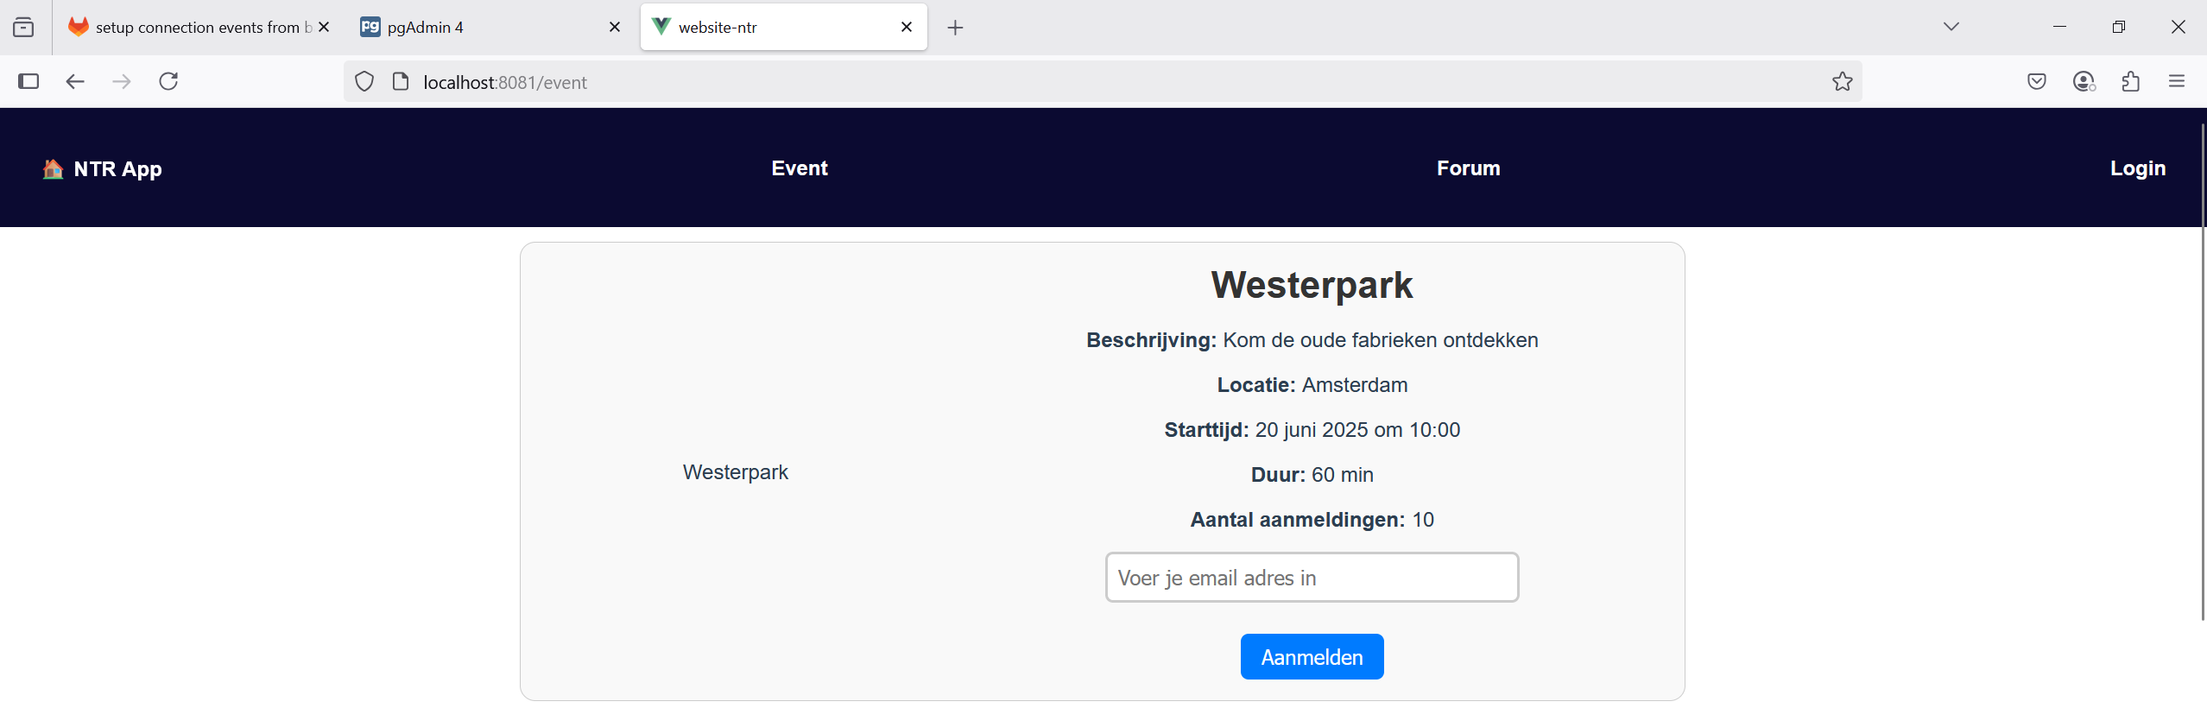
Task: Open the Firefox View tab list icon
Action: [x=24, y=28]
